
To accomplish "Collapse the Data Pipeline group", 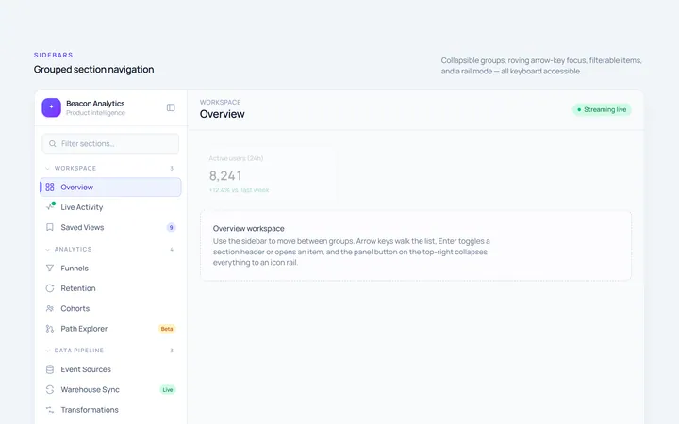I will click(110, 351).
